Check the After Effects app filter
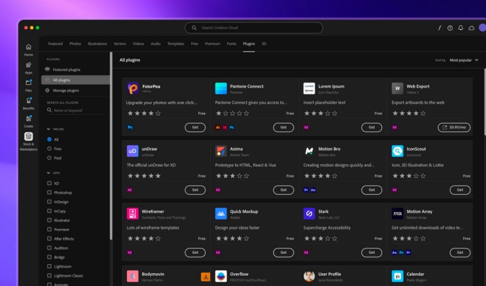The width and height of the screenshot is (486, 286). 49,239
